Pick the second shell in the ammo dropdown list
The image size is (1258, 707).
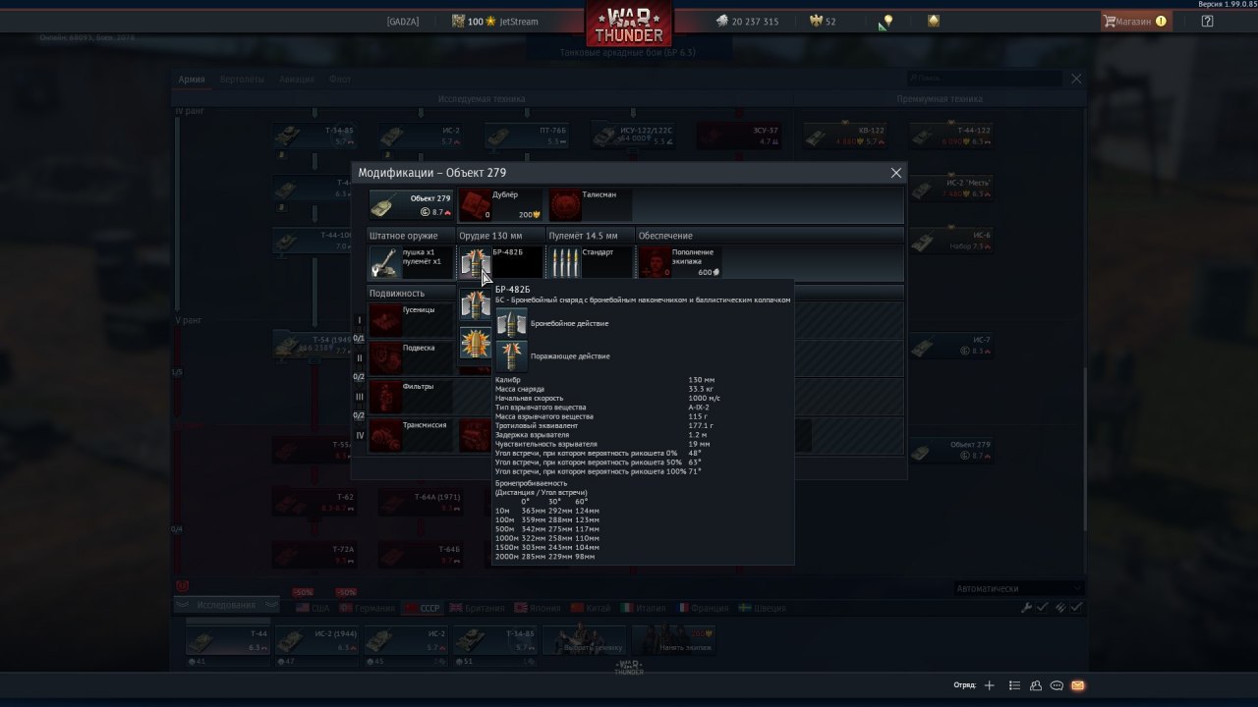point(476,304)
